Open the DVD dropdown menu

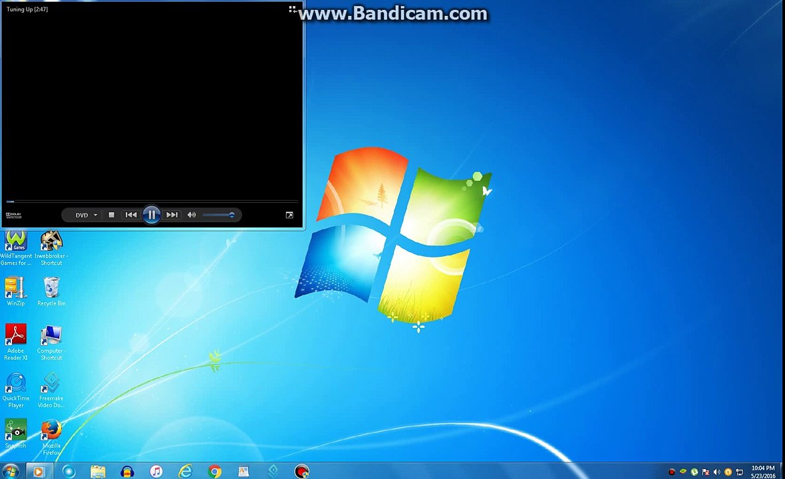[x=86, y=216]
